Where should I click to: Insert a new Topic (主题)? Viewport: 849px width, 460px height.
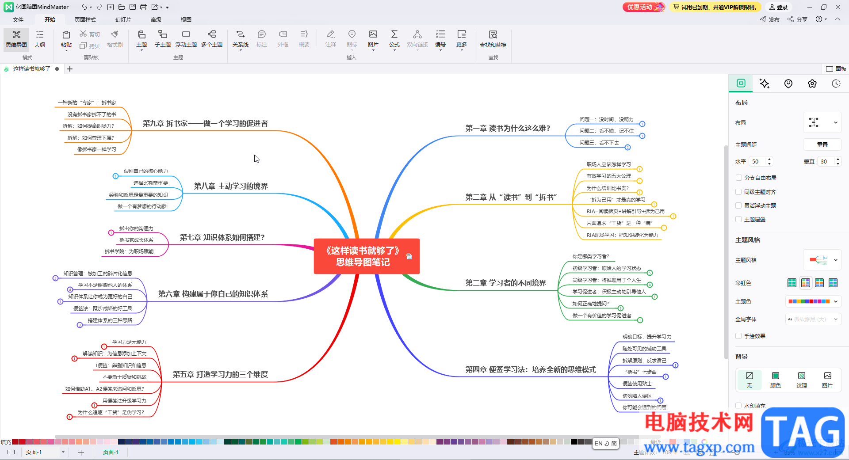(141, 39)
